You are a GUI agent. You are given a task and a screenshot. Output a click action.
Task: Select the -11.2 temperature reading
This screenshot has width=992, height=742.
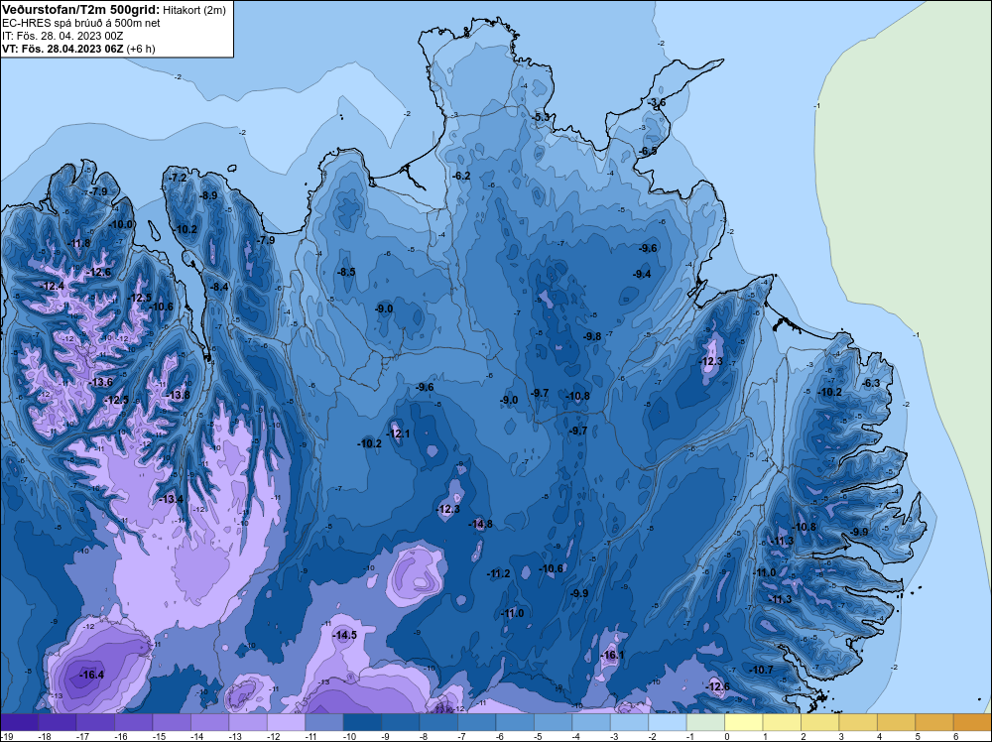(x=499, y=573)
